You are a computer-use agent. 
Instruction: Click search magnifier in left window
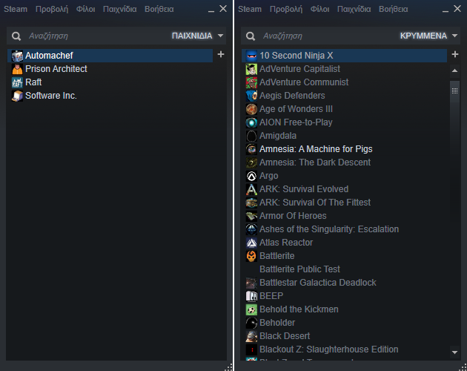click(x=16, y=36)
